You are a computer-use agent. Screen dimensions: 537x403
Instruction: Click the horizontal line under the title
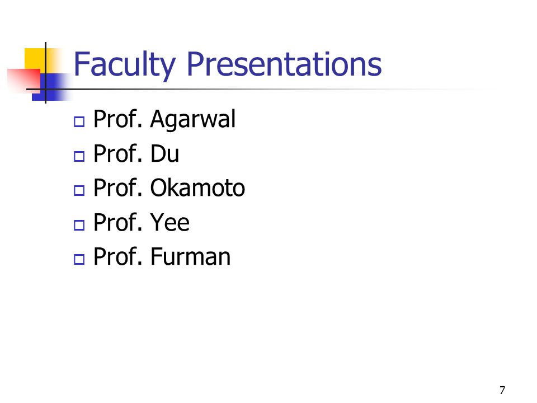tap(260, 90)
